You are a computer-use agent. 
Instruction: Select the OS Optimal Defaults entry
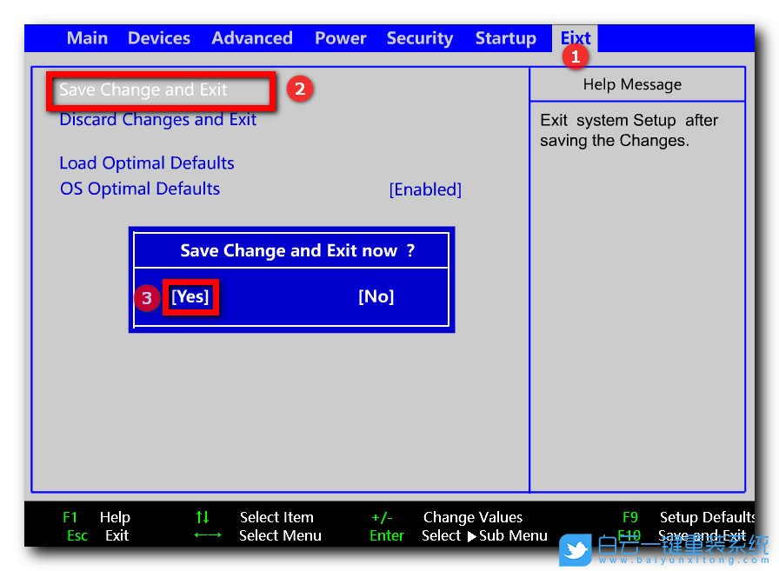tap(139, 189)
